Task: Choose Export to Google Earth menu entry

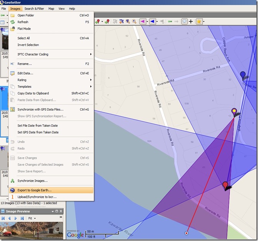Action: click(x=34, y=190)
